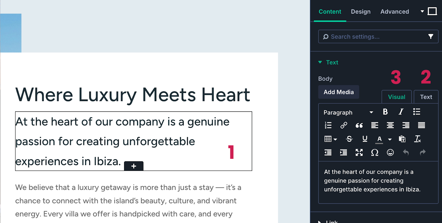The width and height of the screenshot is (442, 223).
Task: Insert a hyperlink into the body text
Action: (x=343, y=125)
